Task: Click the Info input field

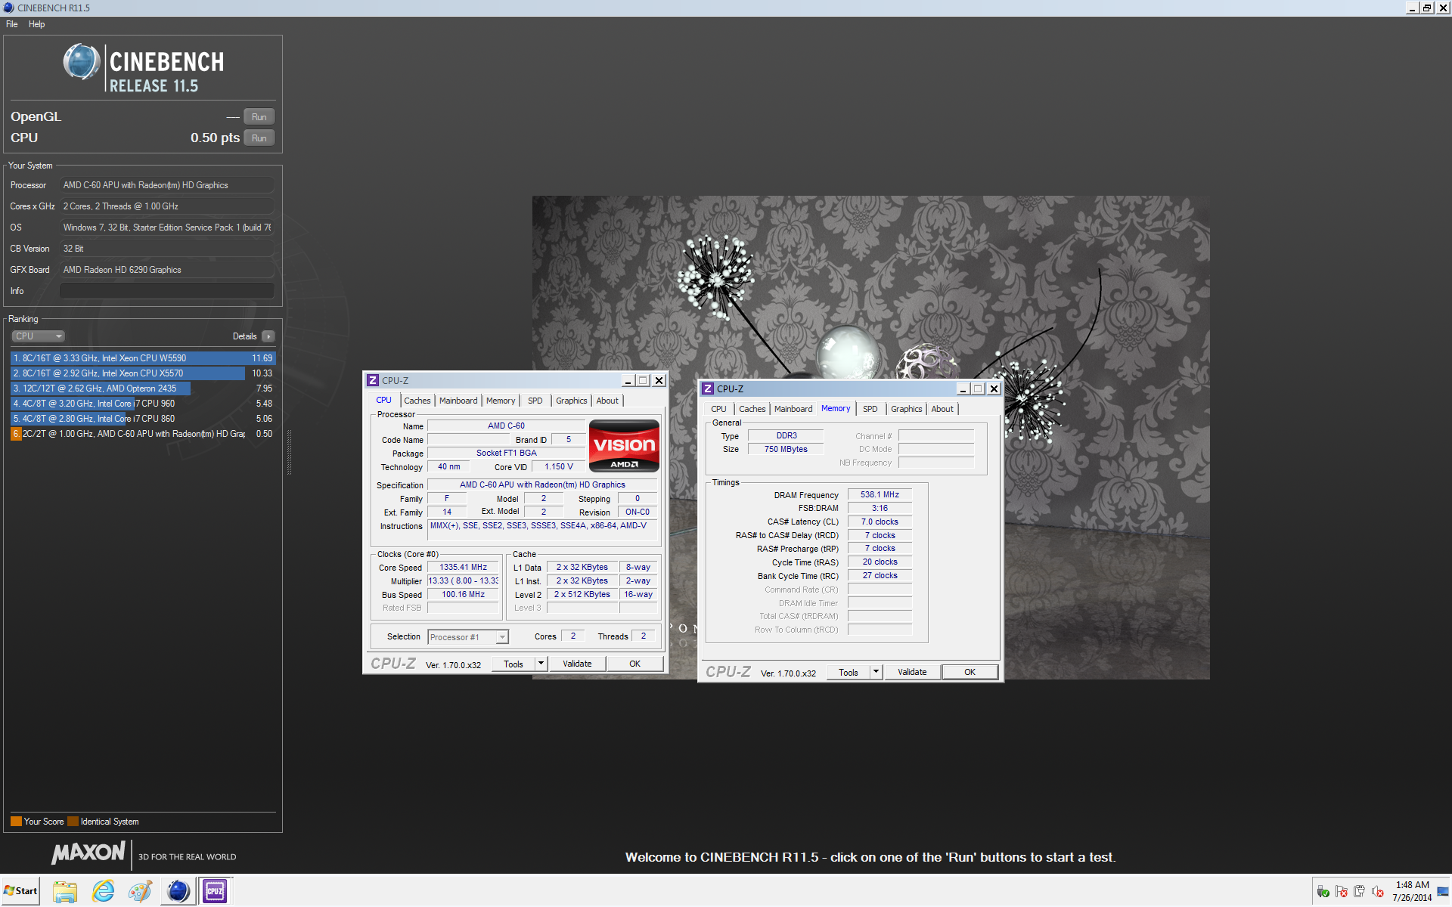Action: 167,291
